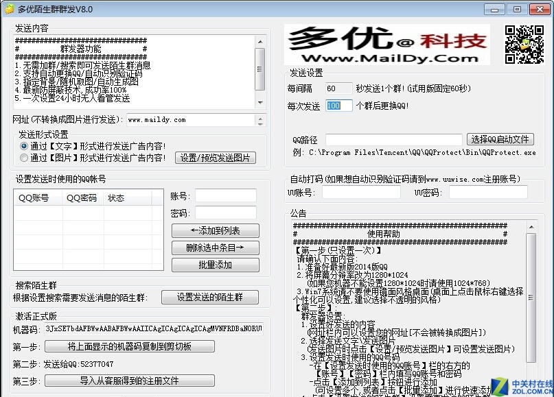Focus the 每次发送 field showing 100

click(338, 106)
